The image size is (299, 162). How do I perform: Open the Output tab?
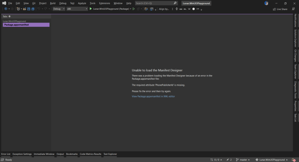(x=60, y=154)
